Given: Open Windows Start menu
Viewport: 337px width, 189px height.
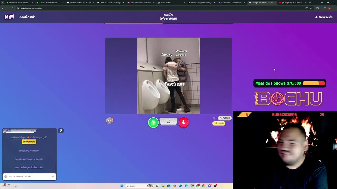Looking at the screenshot, I should click(122, 186).
